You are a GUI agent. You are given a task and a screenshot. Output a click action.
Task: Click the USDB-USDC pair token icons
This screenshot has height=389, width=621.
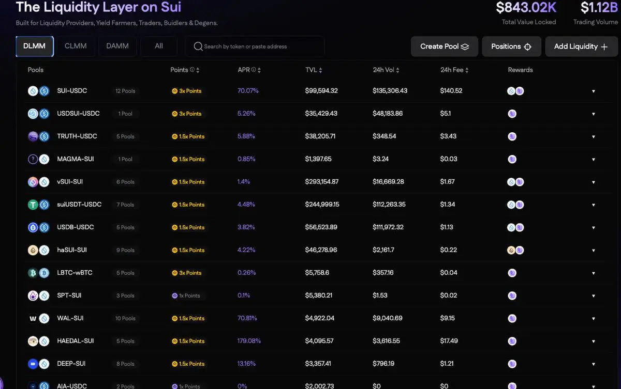(x=38, y=227)
